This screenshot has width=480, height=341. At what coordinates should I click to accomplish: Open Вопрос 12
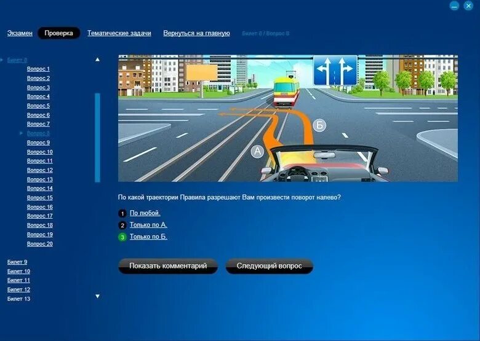coord(40,170)
